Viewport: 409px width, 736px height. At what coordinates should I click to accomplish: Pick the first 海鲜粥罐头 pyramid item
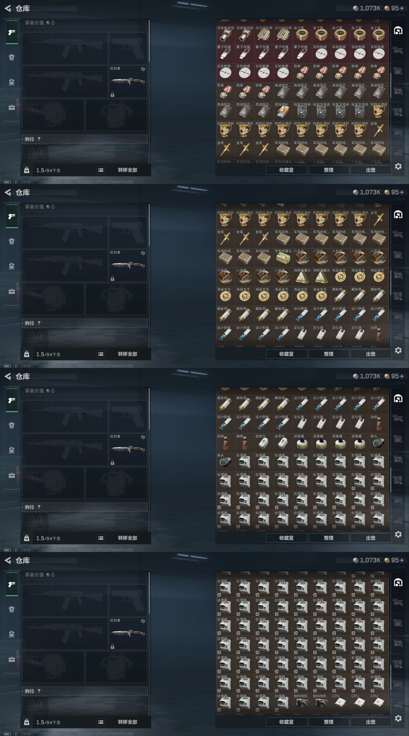pyautogui.click(x=302, y=277)
